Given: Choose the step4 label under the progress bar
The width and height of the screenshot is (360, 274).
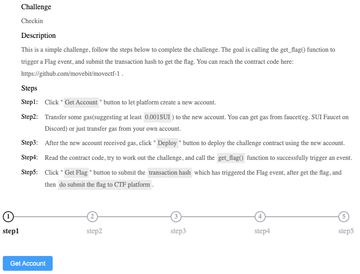Looking at the screenshot, I should pos(262,231).
